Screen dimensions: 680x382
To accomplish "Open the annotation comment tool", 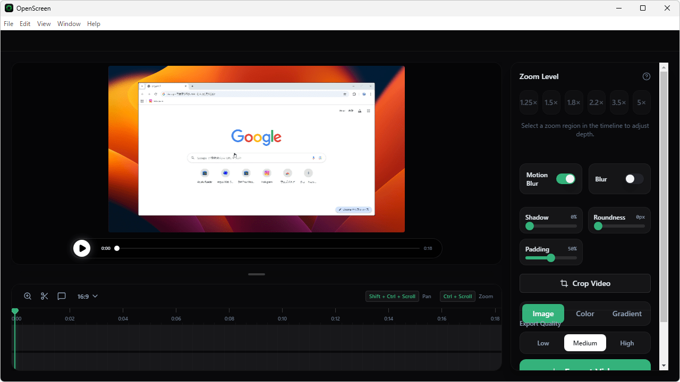I will point(62,296).
